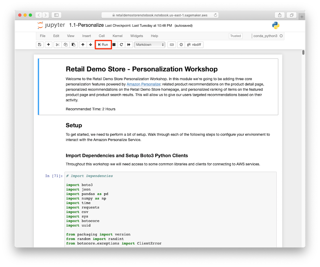Select the Setup heading
320x267 pixels.
coord(74,125)
